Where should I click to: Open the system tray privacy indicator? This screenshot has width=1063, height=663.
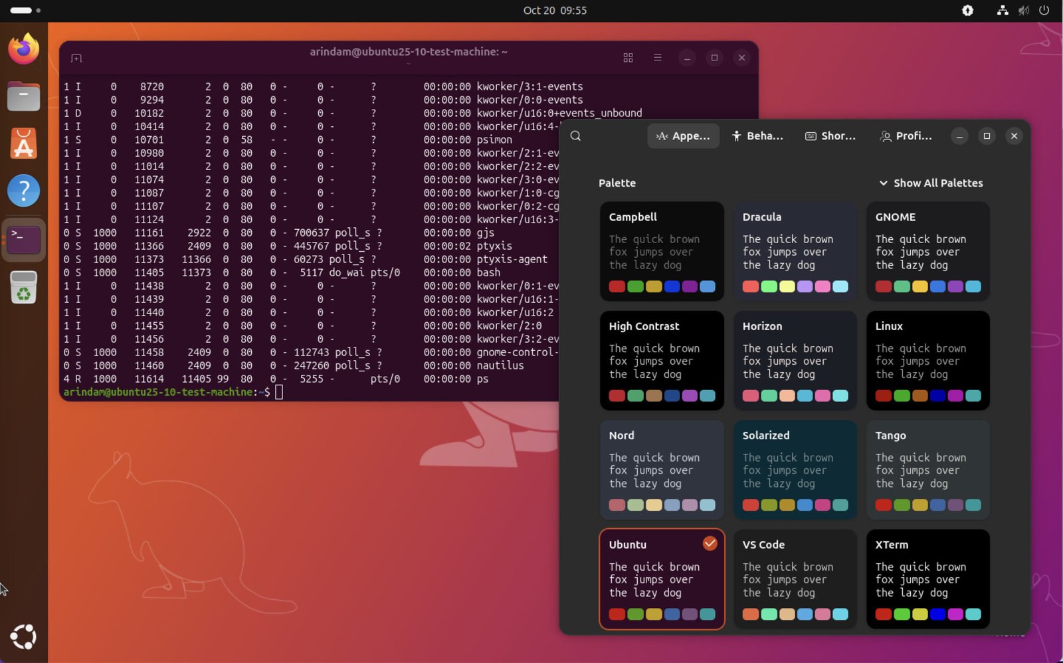(x=968, y=10)
